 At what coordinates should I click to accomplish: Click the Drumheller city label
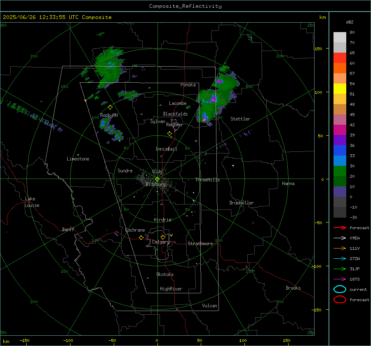click(242, 203)
